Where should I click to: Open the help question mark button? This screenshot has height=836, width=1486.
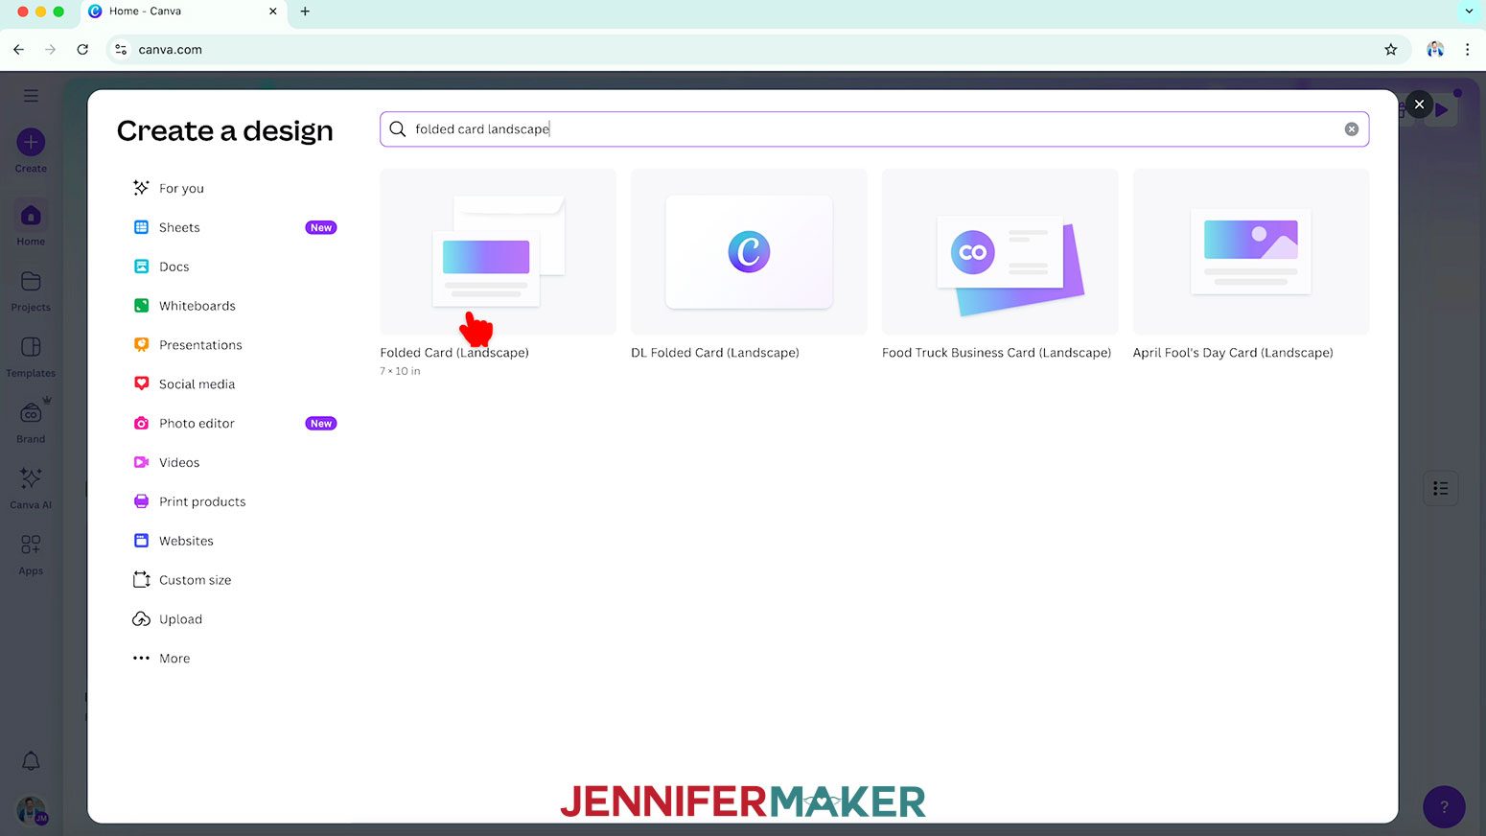1444,807
